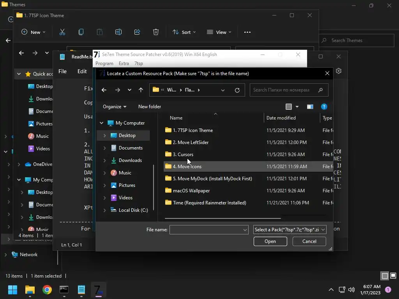Open Help with blue question mark icon
This screenshot has width=399, height=299.
pyautogui.click(x=324, y=107)
